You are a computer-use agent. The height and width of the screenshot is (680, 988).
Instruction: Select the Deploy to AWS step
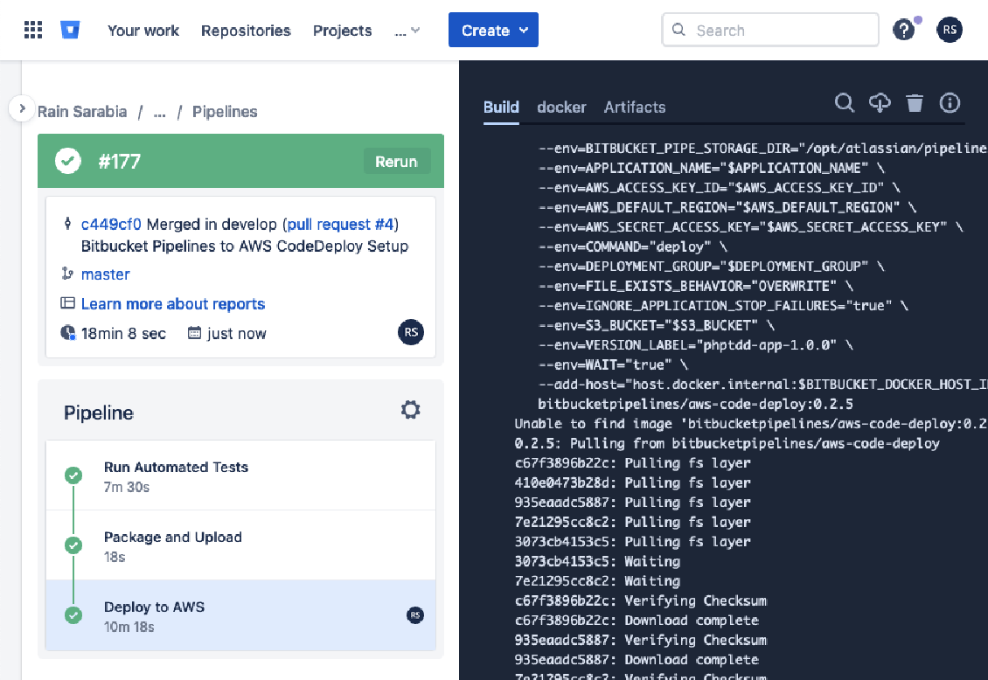coord(240,615)
